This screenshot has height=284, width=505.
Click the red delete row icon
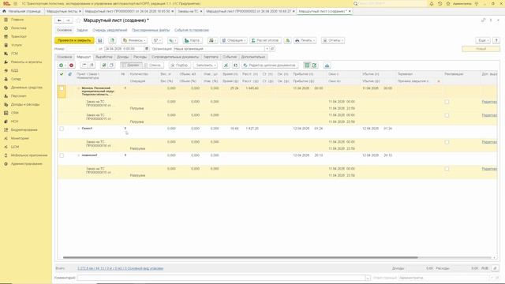coord(72,65)
